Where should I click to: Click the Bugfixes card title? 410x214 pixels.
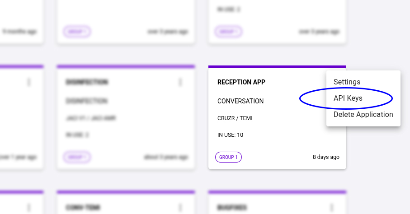tap(232, 208)
